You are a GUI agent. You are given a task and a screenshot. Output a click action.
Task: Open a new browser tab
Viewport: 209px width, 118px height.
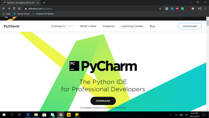tap(44, 3)
